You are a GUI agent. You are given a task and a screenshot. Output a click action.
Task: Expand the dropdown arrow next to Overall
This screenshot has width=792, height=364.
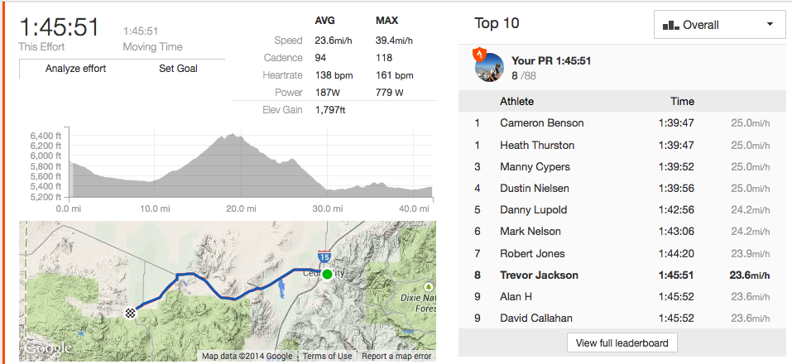[770, 25]
